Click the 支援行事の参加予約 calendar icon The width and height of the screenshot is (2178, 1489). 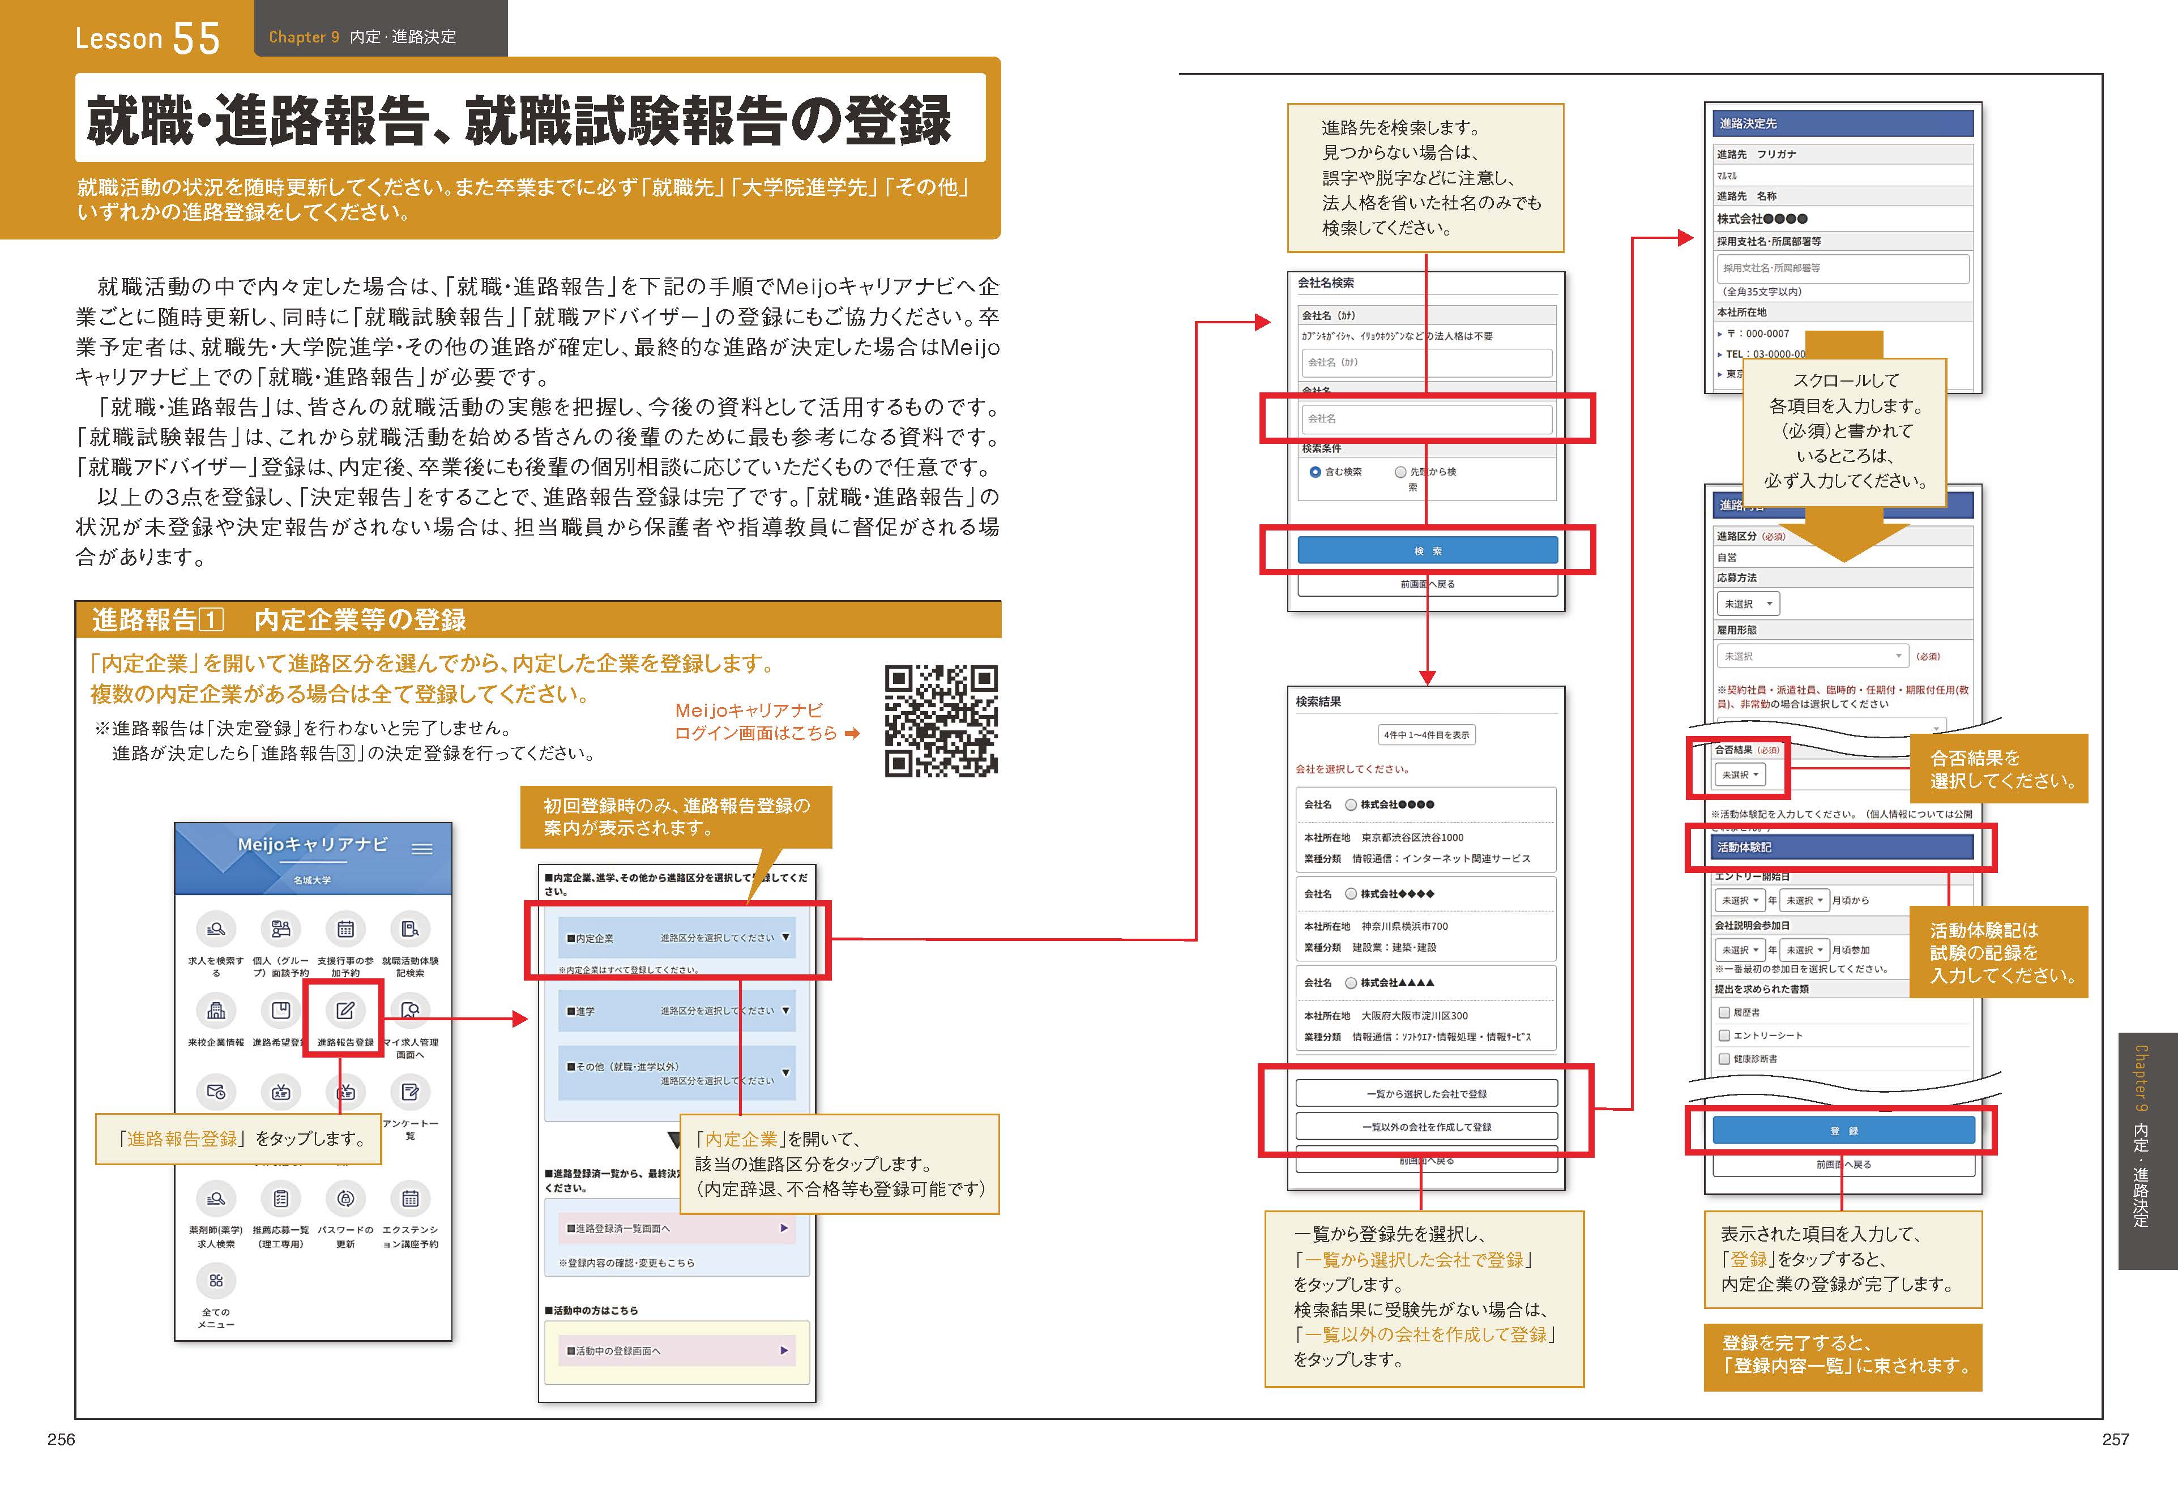coord(345,930)
